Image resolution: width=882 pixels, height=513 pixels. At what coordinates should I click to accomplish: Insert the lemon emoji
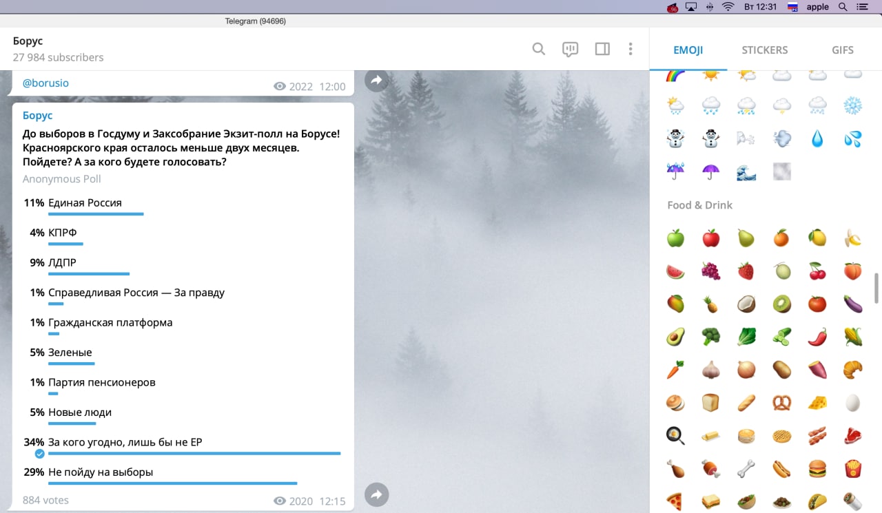coord(817,238)
